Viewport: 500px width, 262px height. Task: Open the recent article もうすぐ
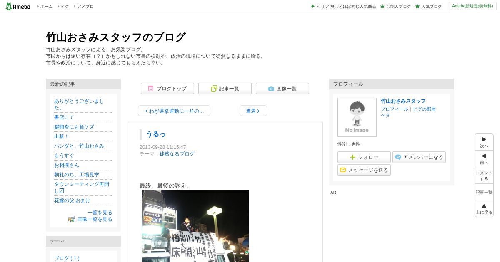pyautogui.click(x=64, y=156)
